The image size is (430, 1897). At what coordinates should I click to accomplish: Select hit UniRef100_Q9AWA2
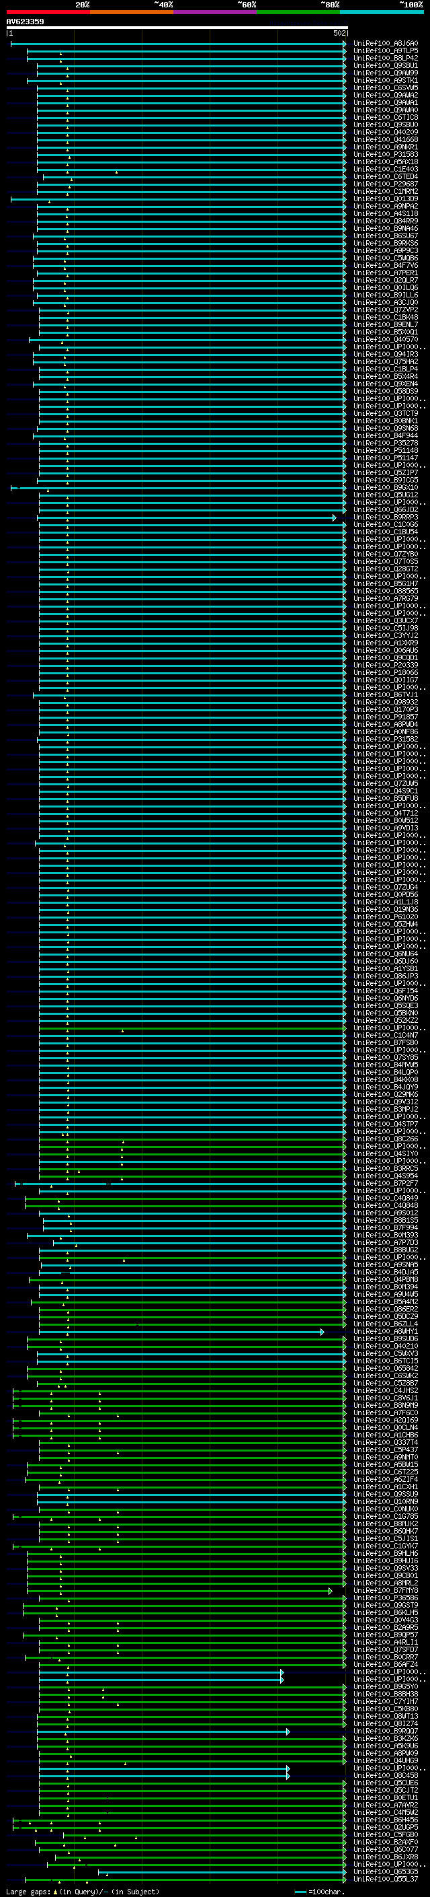tap(386, 95)
